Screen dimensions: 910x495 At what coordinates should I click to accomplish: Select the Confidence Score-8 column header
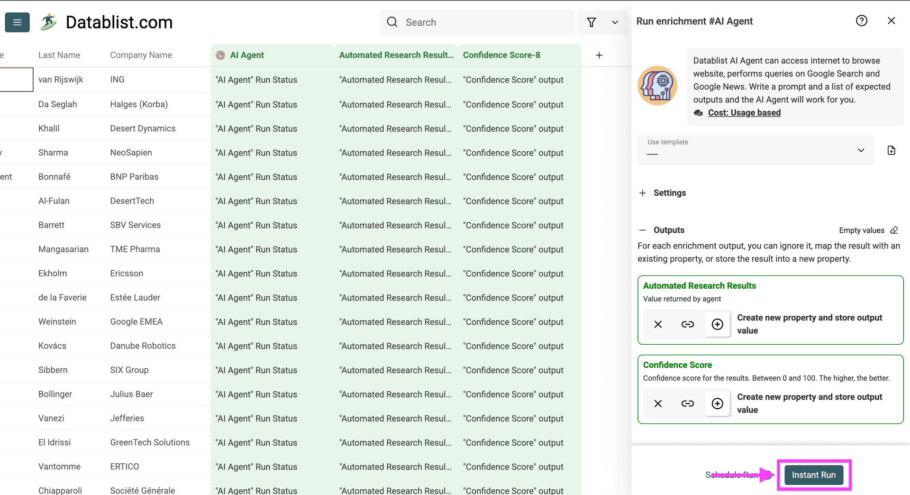(x=501, y=55)
